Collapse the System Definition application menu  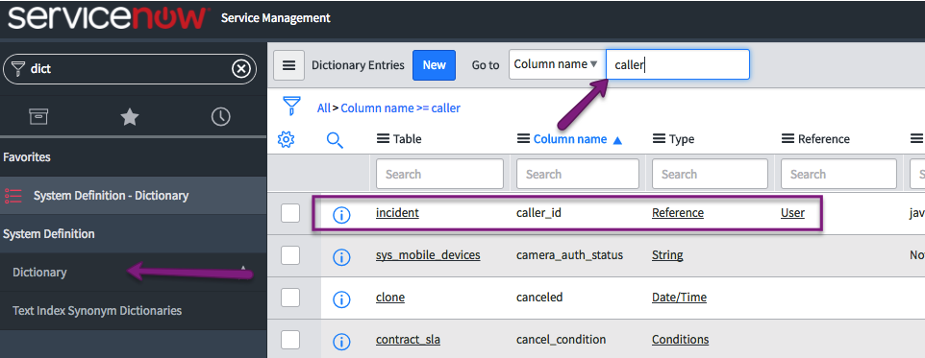(x=48, y=234)
